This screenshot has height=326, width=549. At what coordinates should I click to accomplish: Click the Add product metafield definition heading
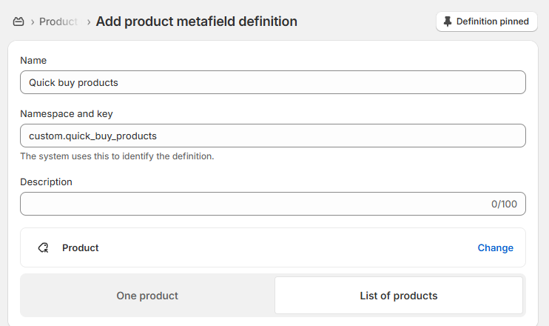196,21
